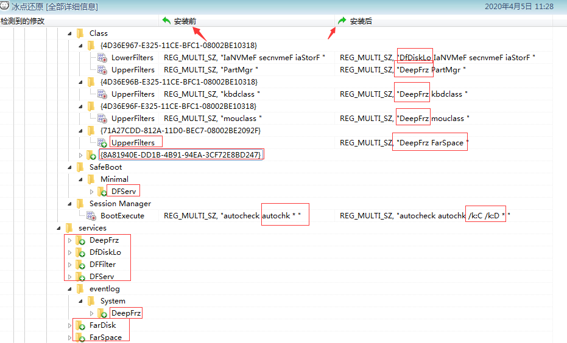
Task: Click the DfDiskLo folder icon
Action: point(80,252)
